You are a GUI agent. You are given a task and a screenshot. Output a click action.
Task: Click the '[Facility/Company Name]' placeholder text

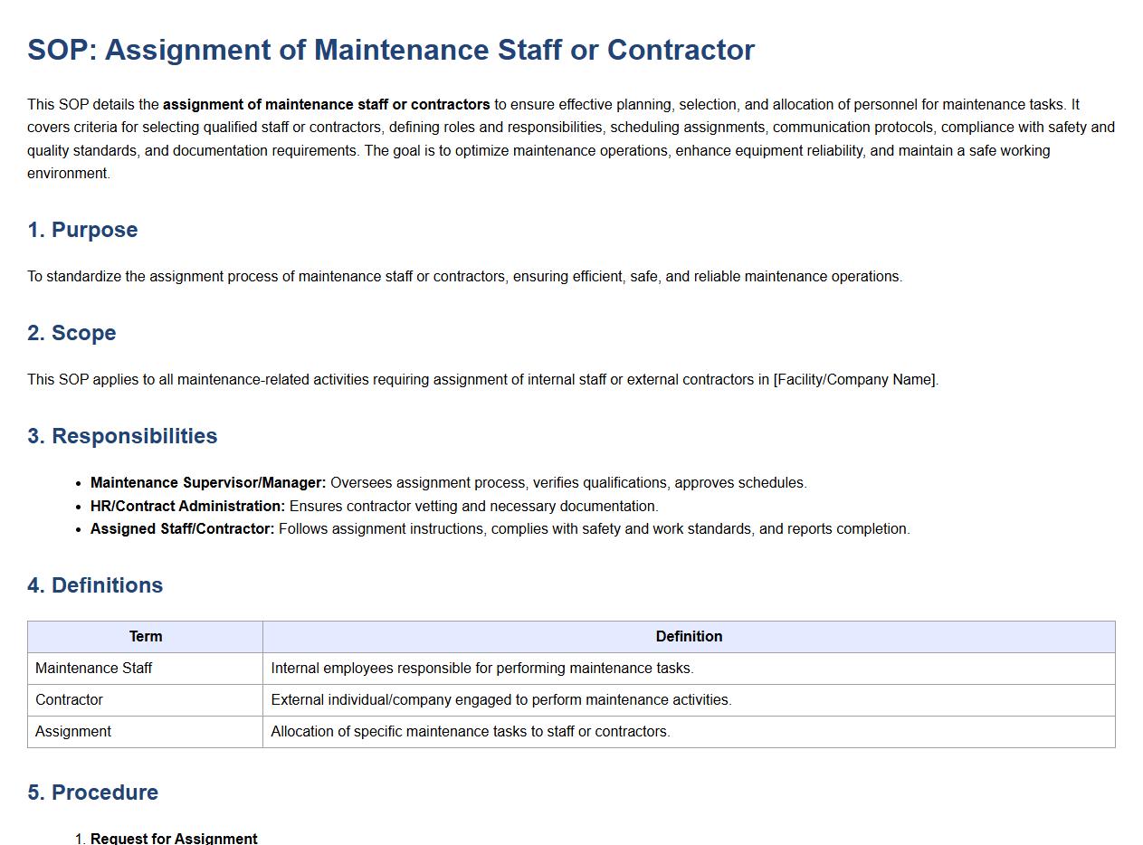tap(855, 380)
